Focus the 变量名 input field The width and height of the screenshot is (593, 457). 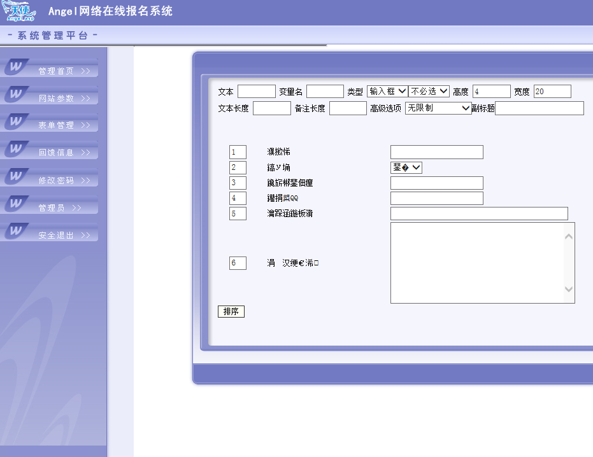tap(325, 92)
